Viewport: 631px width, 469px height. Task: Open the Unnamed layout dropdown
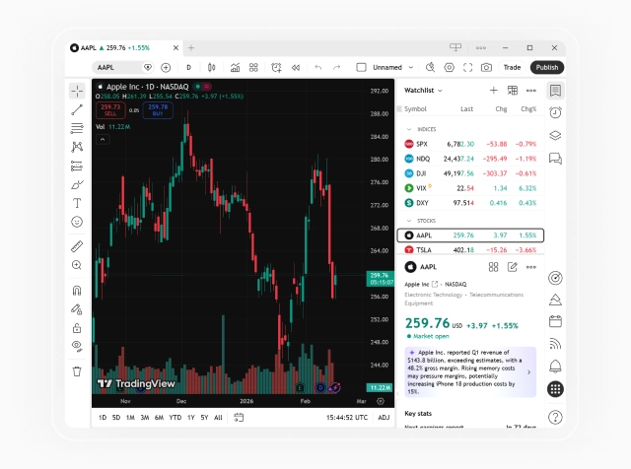point(393,68)
